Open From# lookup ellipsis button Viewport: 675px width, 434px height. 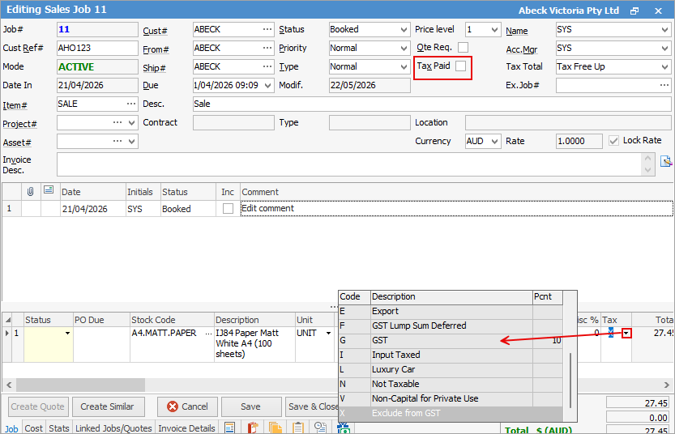(267, 48)
